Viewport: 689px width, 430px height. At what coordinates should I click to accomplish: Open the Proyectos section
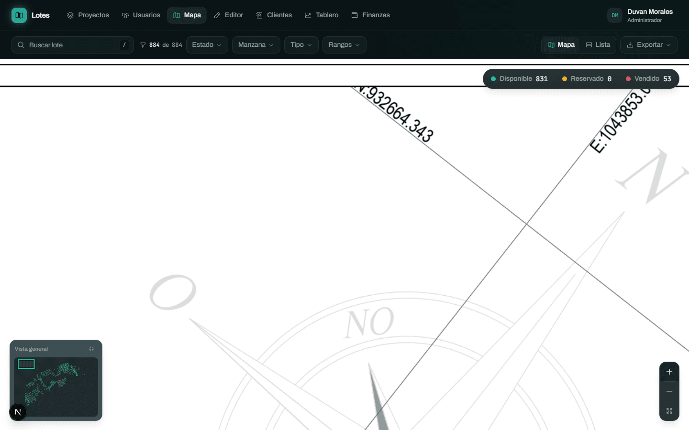point(88,15)
